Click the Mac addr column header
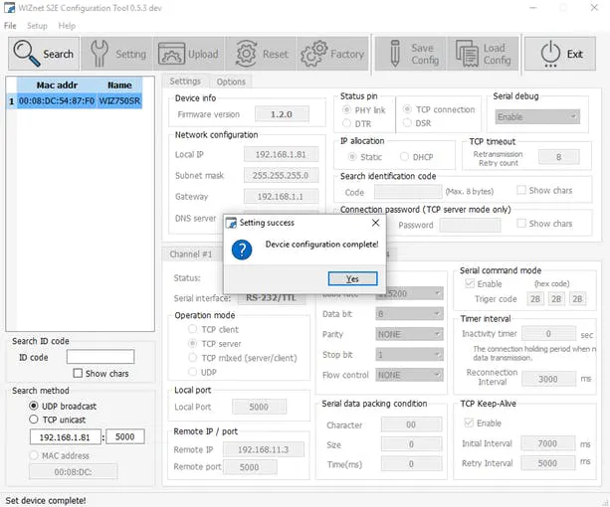Viewport: 610px width, 507px height. [x=57, y=85]
